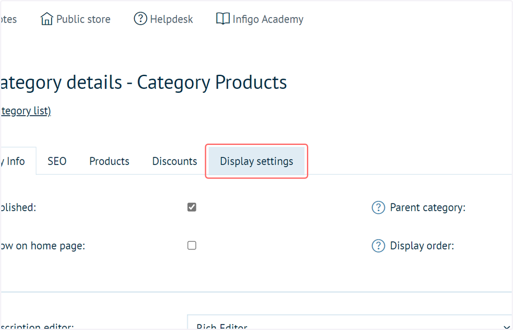
Task: Click the Public store house icon
Action: (x=47, y=19)
